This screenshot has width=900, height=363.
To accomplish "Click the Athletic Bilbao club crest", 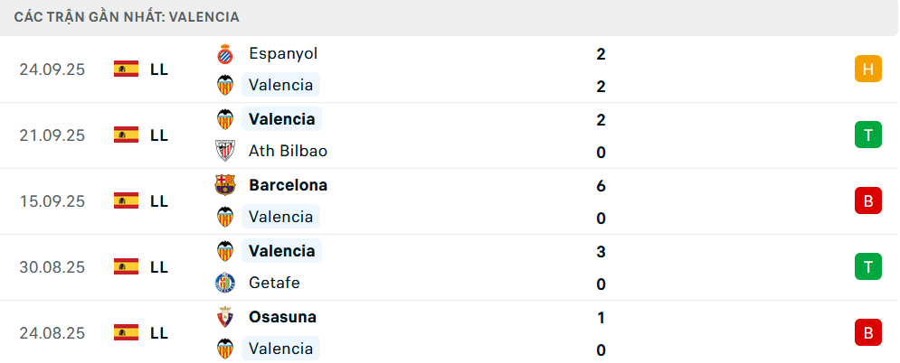I will [224, 151].
